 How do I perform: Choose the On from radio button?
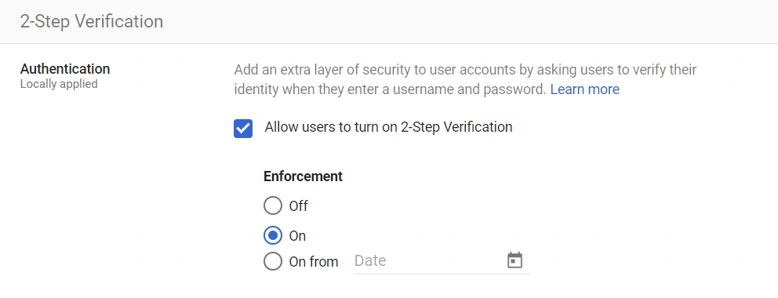click(273, 261)
